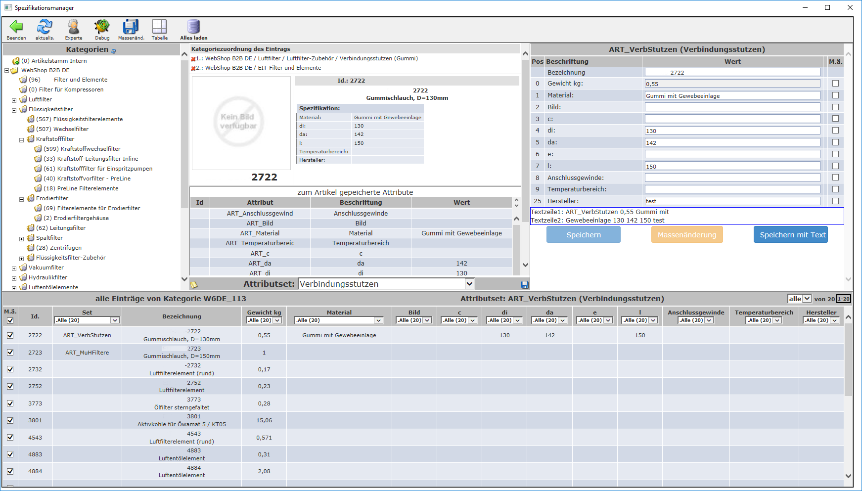This screenshot has height=491, width=862.
Task: Click the save disk icon beside Attributset
Action: click(x=525, y=285)
